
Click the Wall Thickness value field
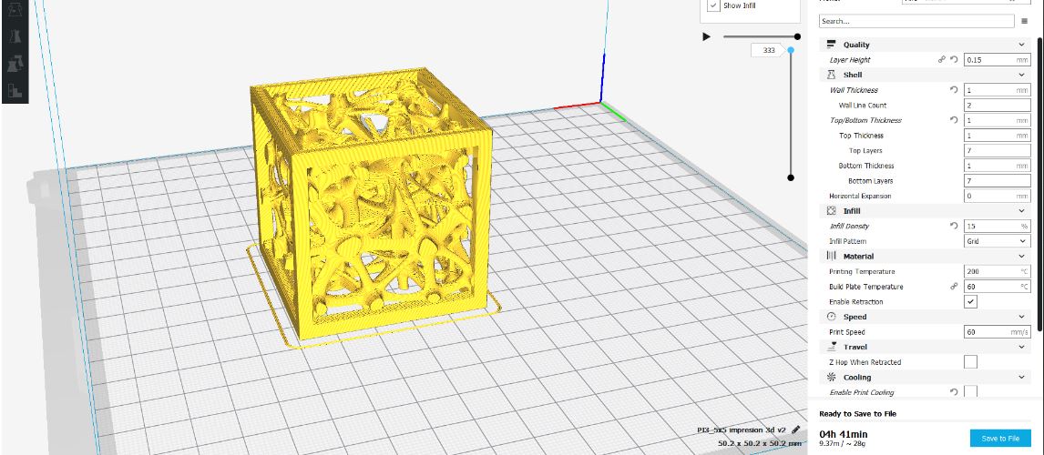(x=997, y=90)
